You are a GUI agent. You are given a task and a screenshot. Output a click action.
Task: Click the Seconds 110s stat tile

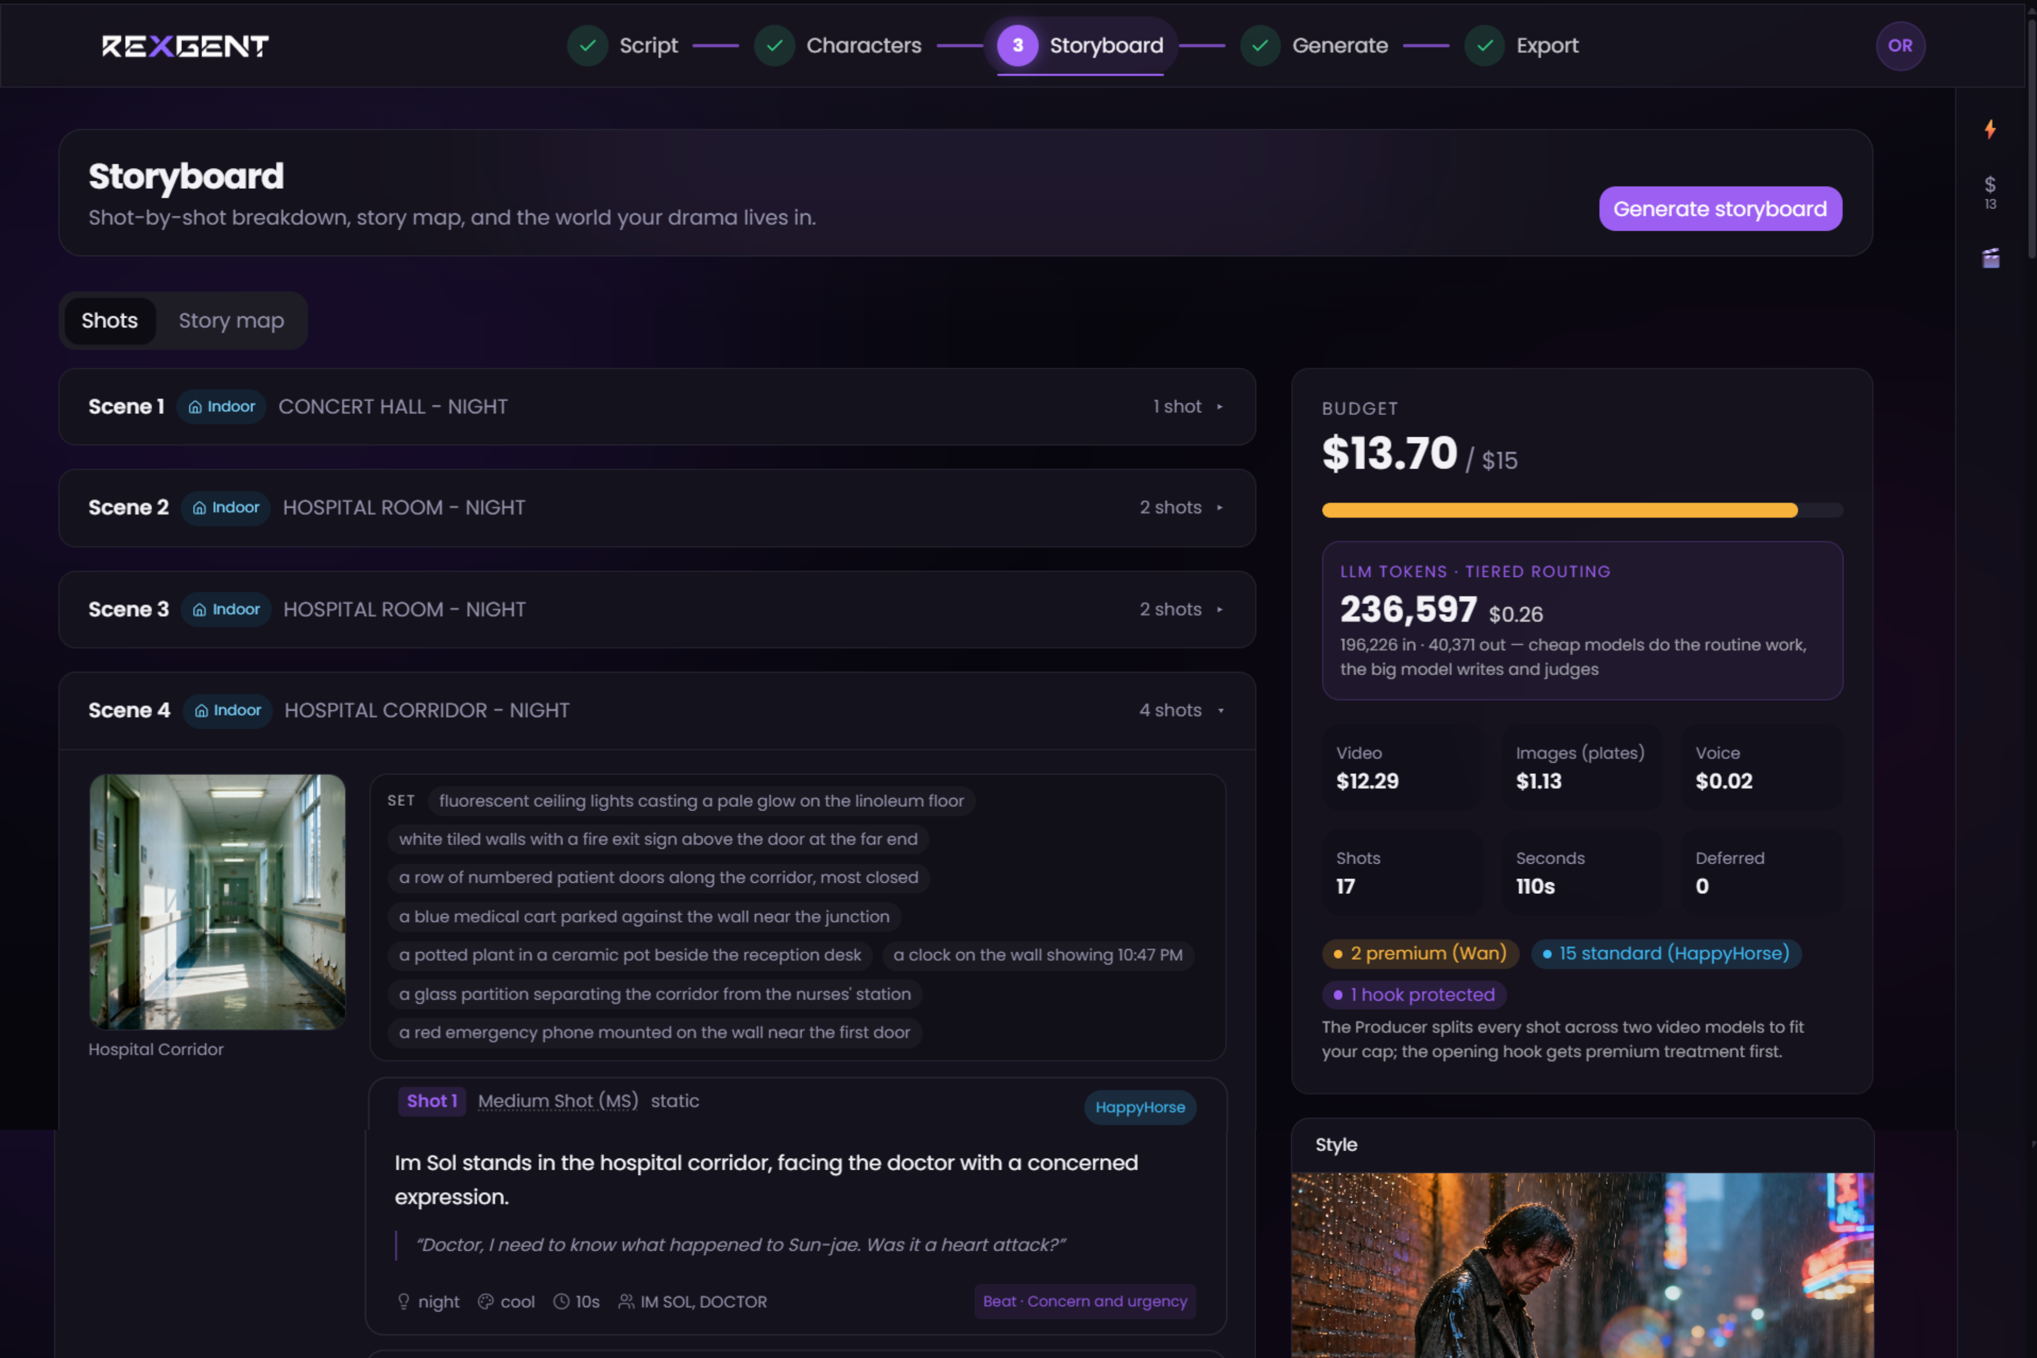click(x=1582, y=873)
